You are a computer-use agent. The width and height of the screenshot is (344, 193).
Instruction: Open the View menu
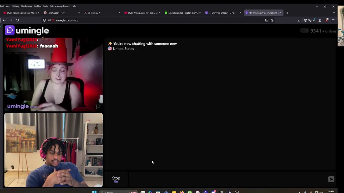pos(8,6)
